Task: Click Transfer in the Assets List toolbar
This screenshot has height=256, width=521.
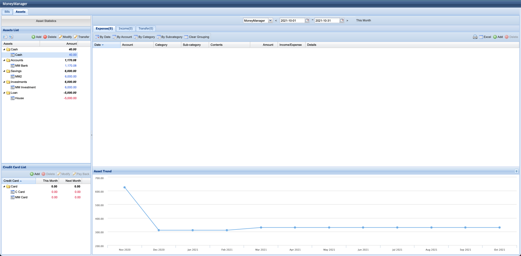Action: coord(81,37)
